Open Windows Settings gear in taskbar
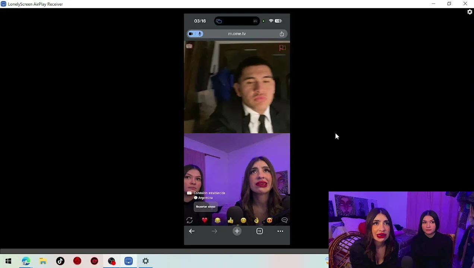The height and width of the screenshot is (268, 474). click(x=146, y=261)
